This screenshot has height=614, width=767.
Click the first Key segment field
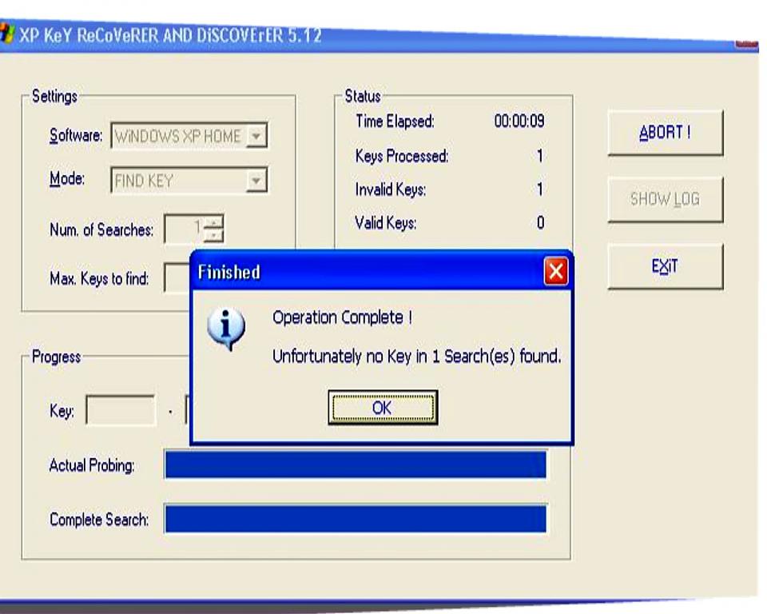click(x=121, y=410)
